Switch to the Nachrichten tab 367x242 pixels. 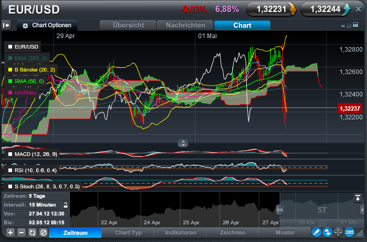tap(185, 25)
